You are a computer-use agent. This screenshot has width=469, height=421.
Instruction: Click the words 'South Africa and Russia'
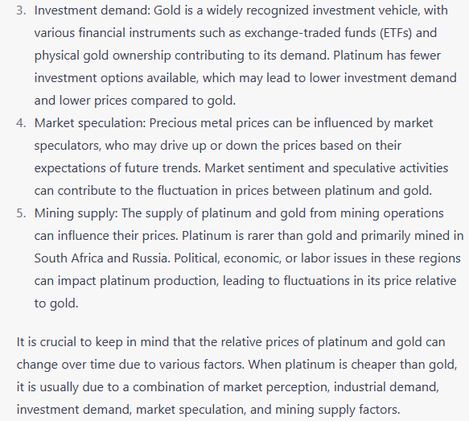click(x=102, y=258)
